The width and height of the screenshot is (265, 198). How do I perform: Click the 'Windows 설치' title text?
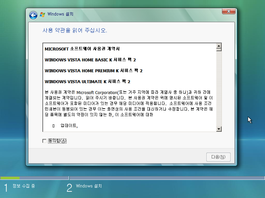pyautogui.click(x=60, y=14)
